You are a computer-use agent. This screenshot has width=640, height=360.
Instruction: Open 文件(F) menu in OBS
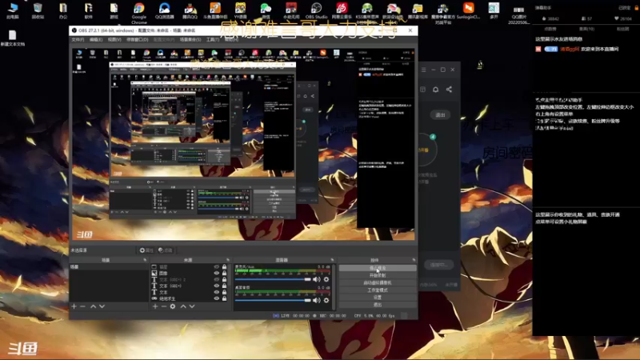point(78,39)
